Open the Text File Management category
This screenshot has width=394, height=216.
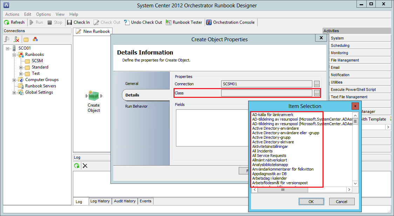(x=360, y=97)
